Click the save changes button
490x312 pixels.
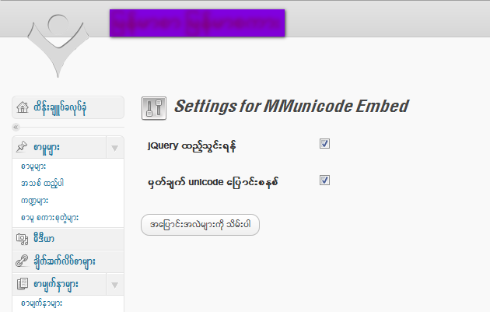click(x=200, y=225)
